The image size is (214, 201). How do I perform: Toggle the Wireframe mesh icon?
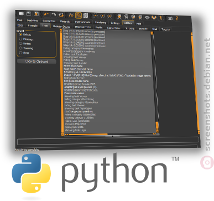click(79, 16)
